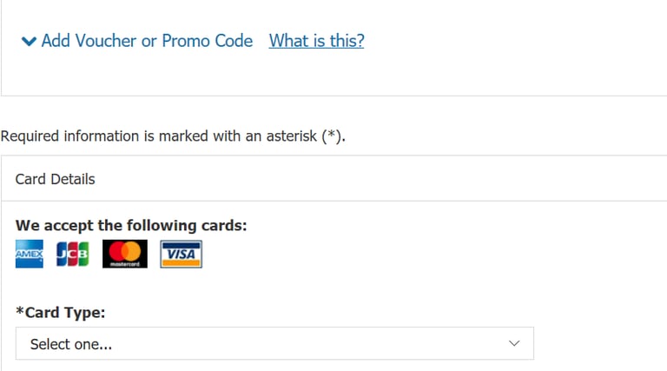Image resolution: width=667 pixels, height=371 pixels.
Task: Click the chevron beside Add Voucher
Action: 29,41
